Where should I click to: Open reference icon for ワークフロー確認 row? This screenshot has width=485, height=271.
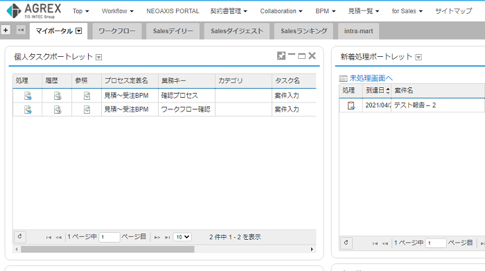coord(87,110)
